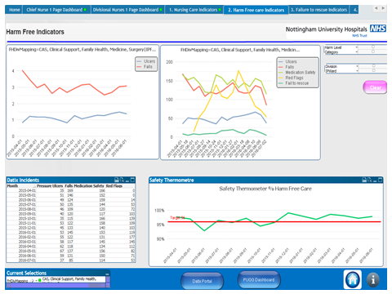Go to Nursing Care Indicators tab
This screenshot has height=294, width=392.
(194, 10)
